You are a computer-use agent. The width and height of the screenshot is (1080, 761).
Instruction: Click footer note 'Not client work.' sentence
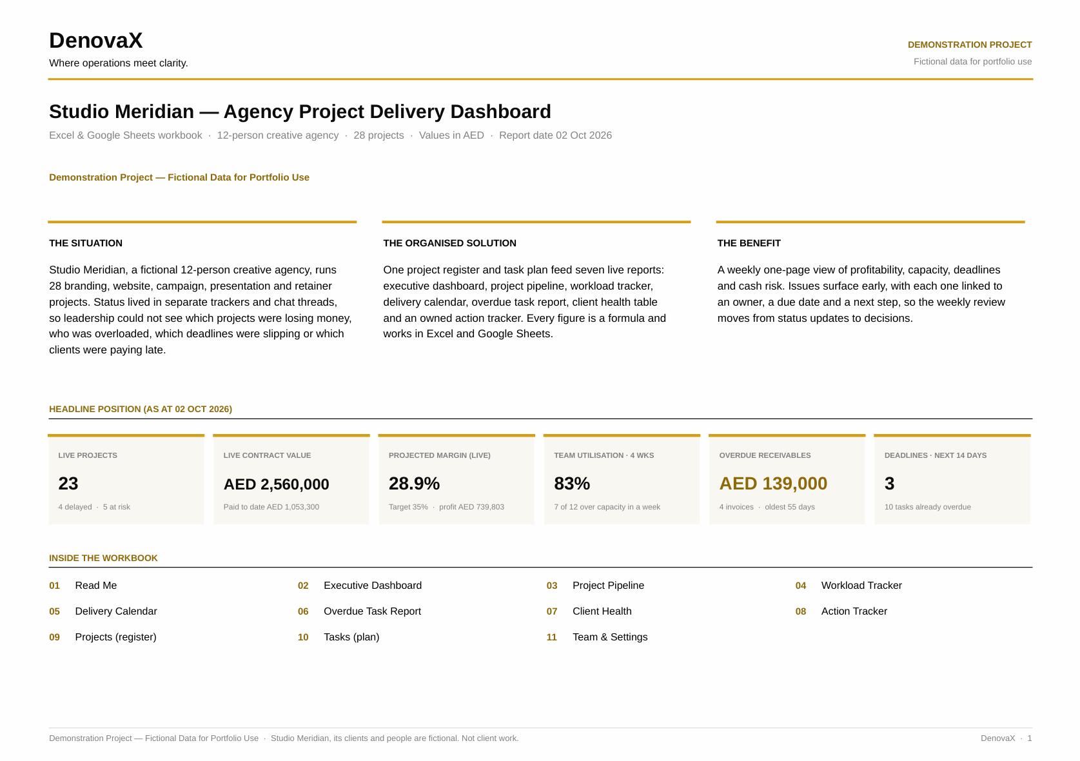click(490, 738)
